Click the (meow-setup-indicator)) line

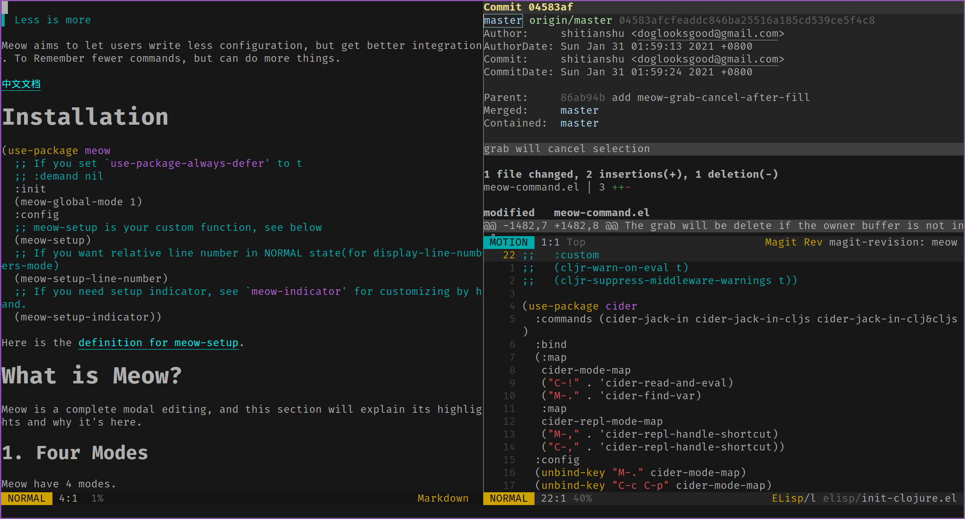[x=88, y=317]
